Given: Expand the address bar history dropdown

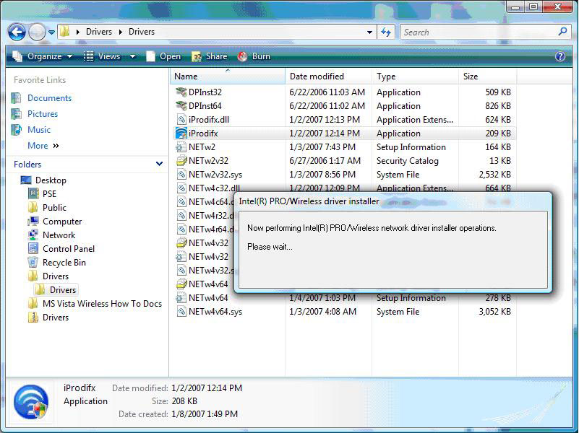Looking at the screenshot, I should [x=369, y=32].
